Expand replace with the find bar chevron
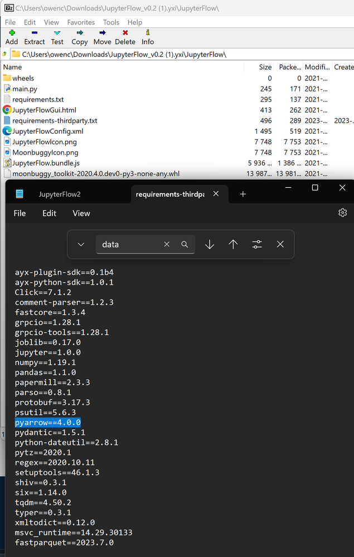This screenshot has height=557, width=354. pos(81,244)
